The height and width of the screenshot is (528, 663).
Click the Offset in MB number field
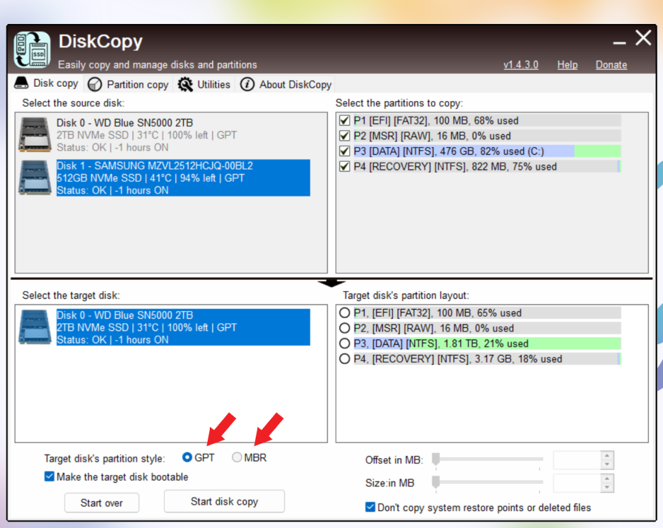point(577,461)
